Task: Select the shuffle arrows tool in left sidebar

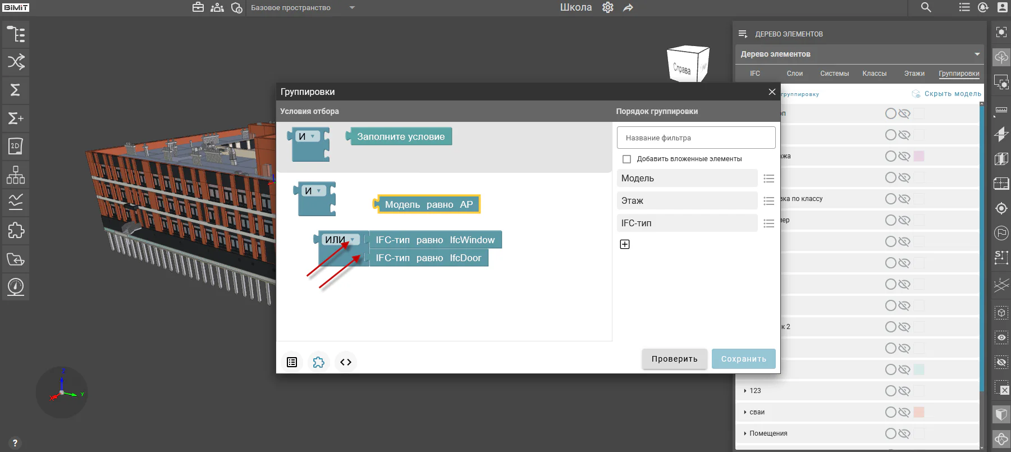Action: [16, 62]
